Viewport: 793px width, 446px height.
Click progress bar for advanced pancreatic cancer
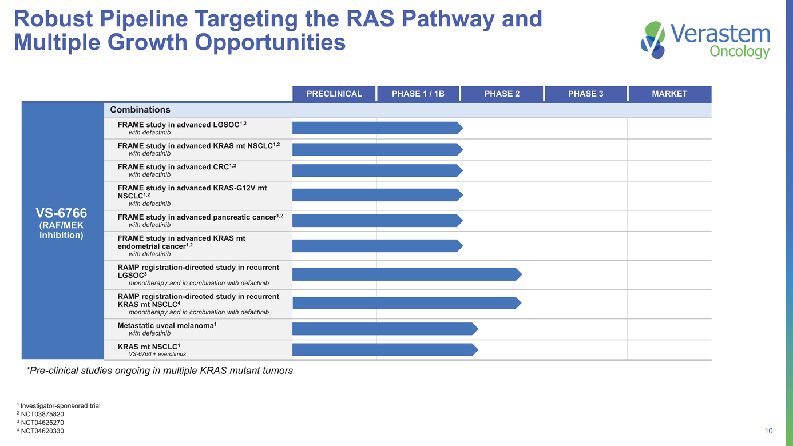pos(378,221)
